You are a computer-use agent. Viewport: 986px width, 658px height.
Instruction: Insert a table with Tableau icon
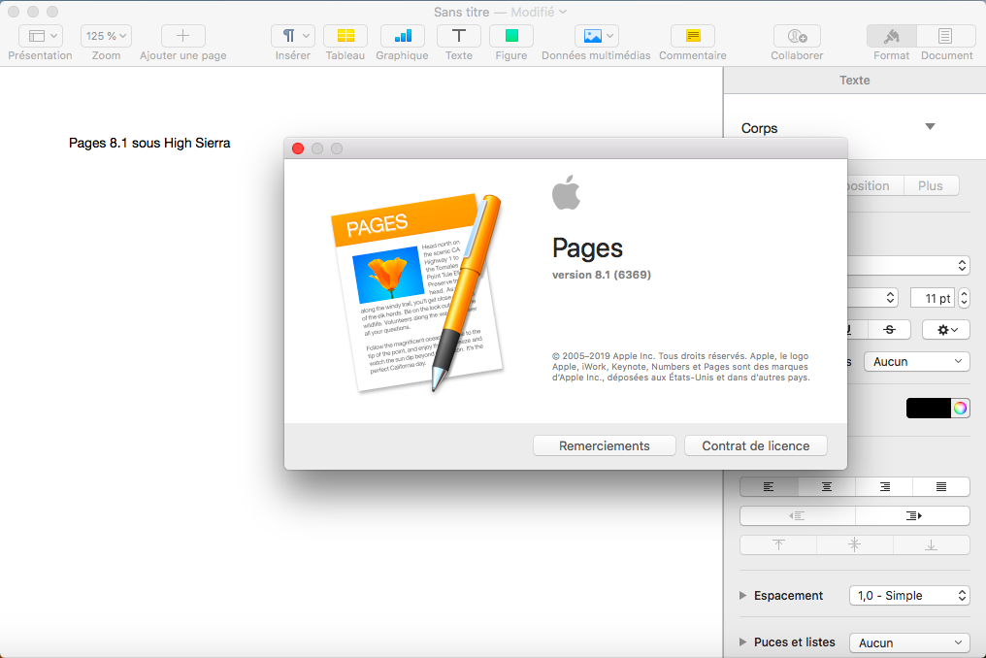(x=345, y=36)
